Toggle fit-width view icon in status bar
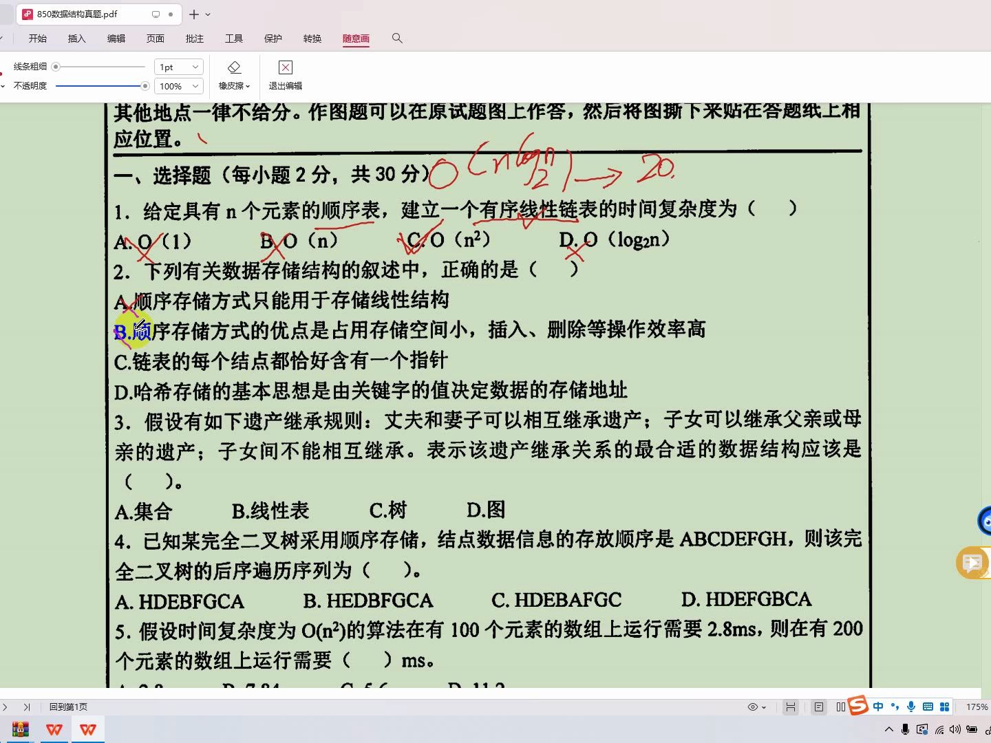Image resolution: width=991 pixels, height=743 pixels. tap(791, 707)
